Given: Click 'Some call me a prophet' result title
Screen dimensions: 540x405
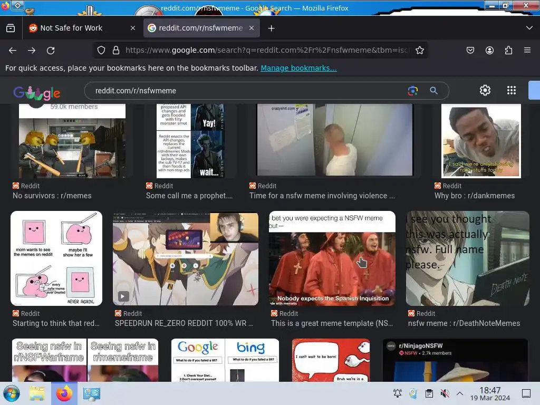Looking at the screenshot, I should [189, 196].
